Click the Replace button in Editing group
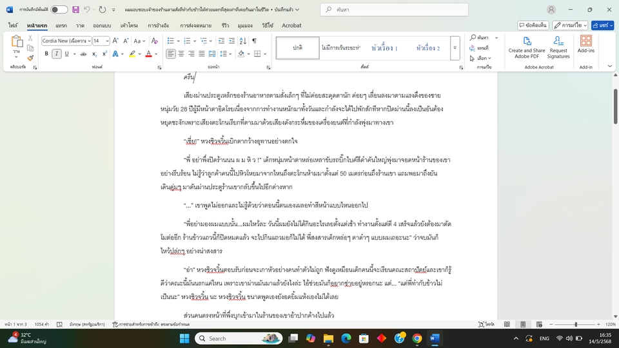The image size is (619, 348). [479, 48]
